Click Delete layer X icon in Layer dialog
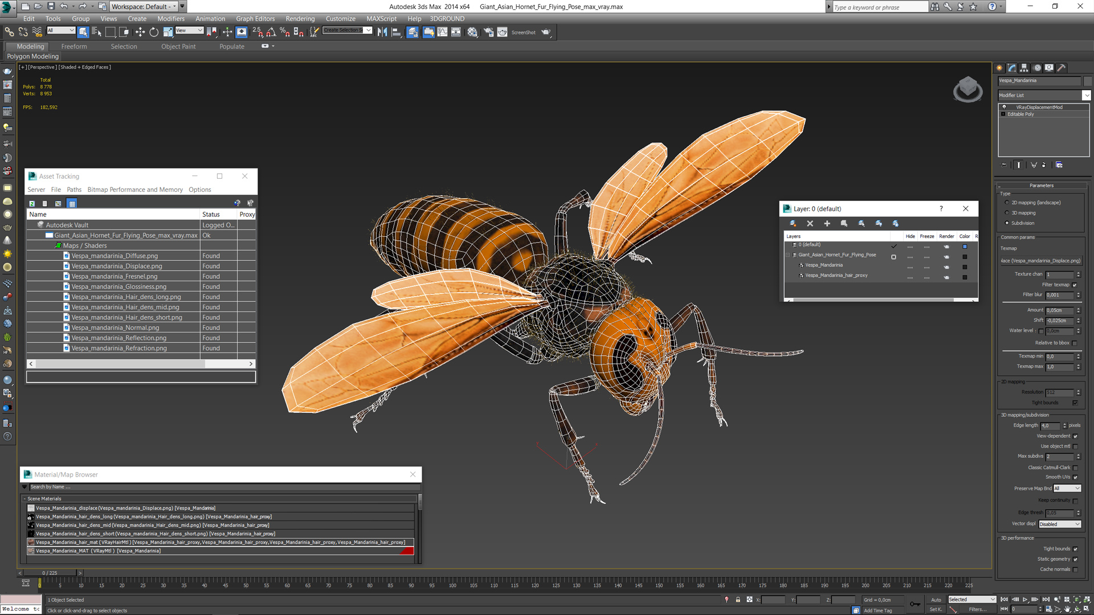 [x=810, y=224]
